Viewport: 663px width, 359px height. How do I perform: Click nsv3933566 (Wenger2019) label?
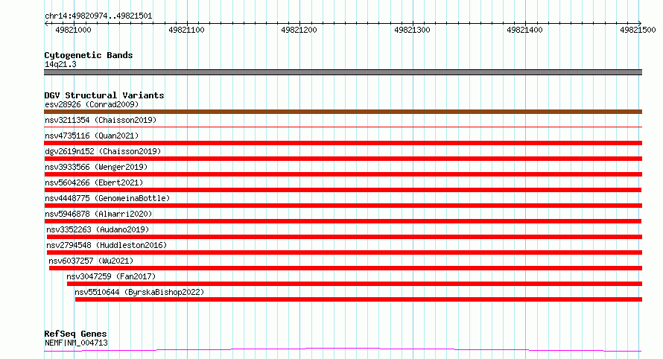tap(96, 167)
